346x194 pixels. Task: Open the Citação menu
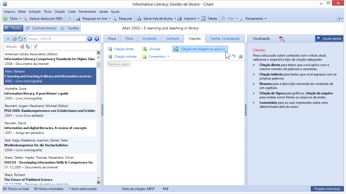click(x=59, y=12)
